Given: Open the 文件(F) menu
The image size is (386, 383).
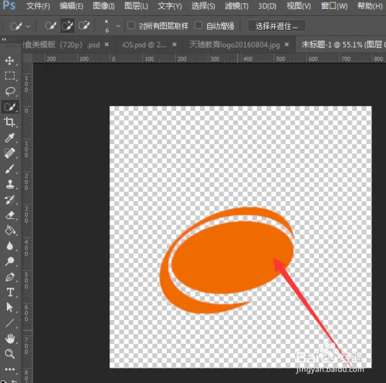Looking at the screenshot, I should [x=38, y=6].
